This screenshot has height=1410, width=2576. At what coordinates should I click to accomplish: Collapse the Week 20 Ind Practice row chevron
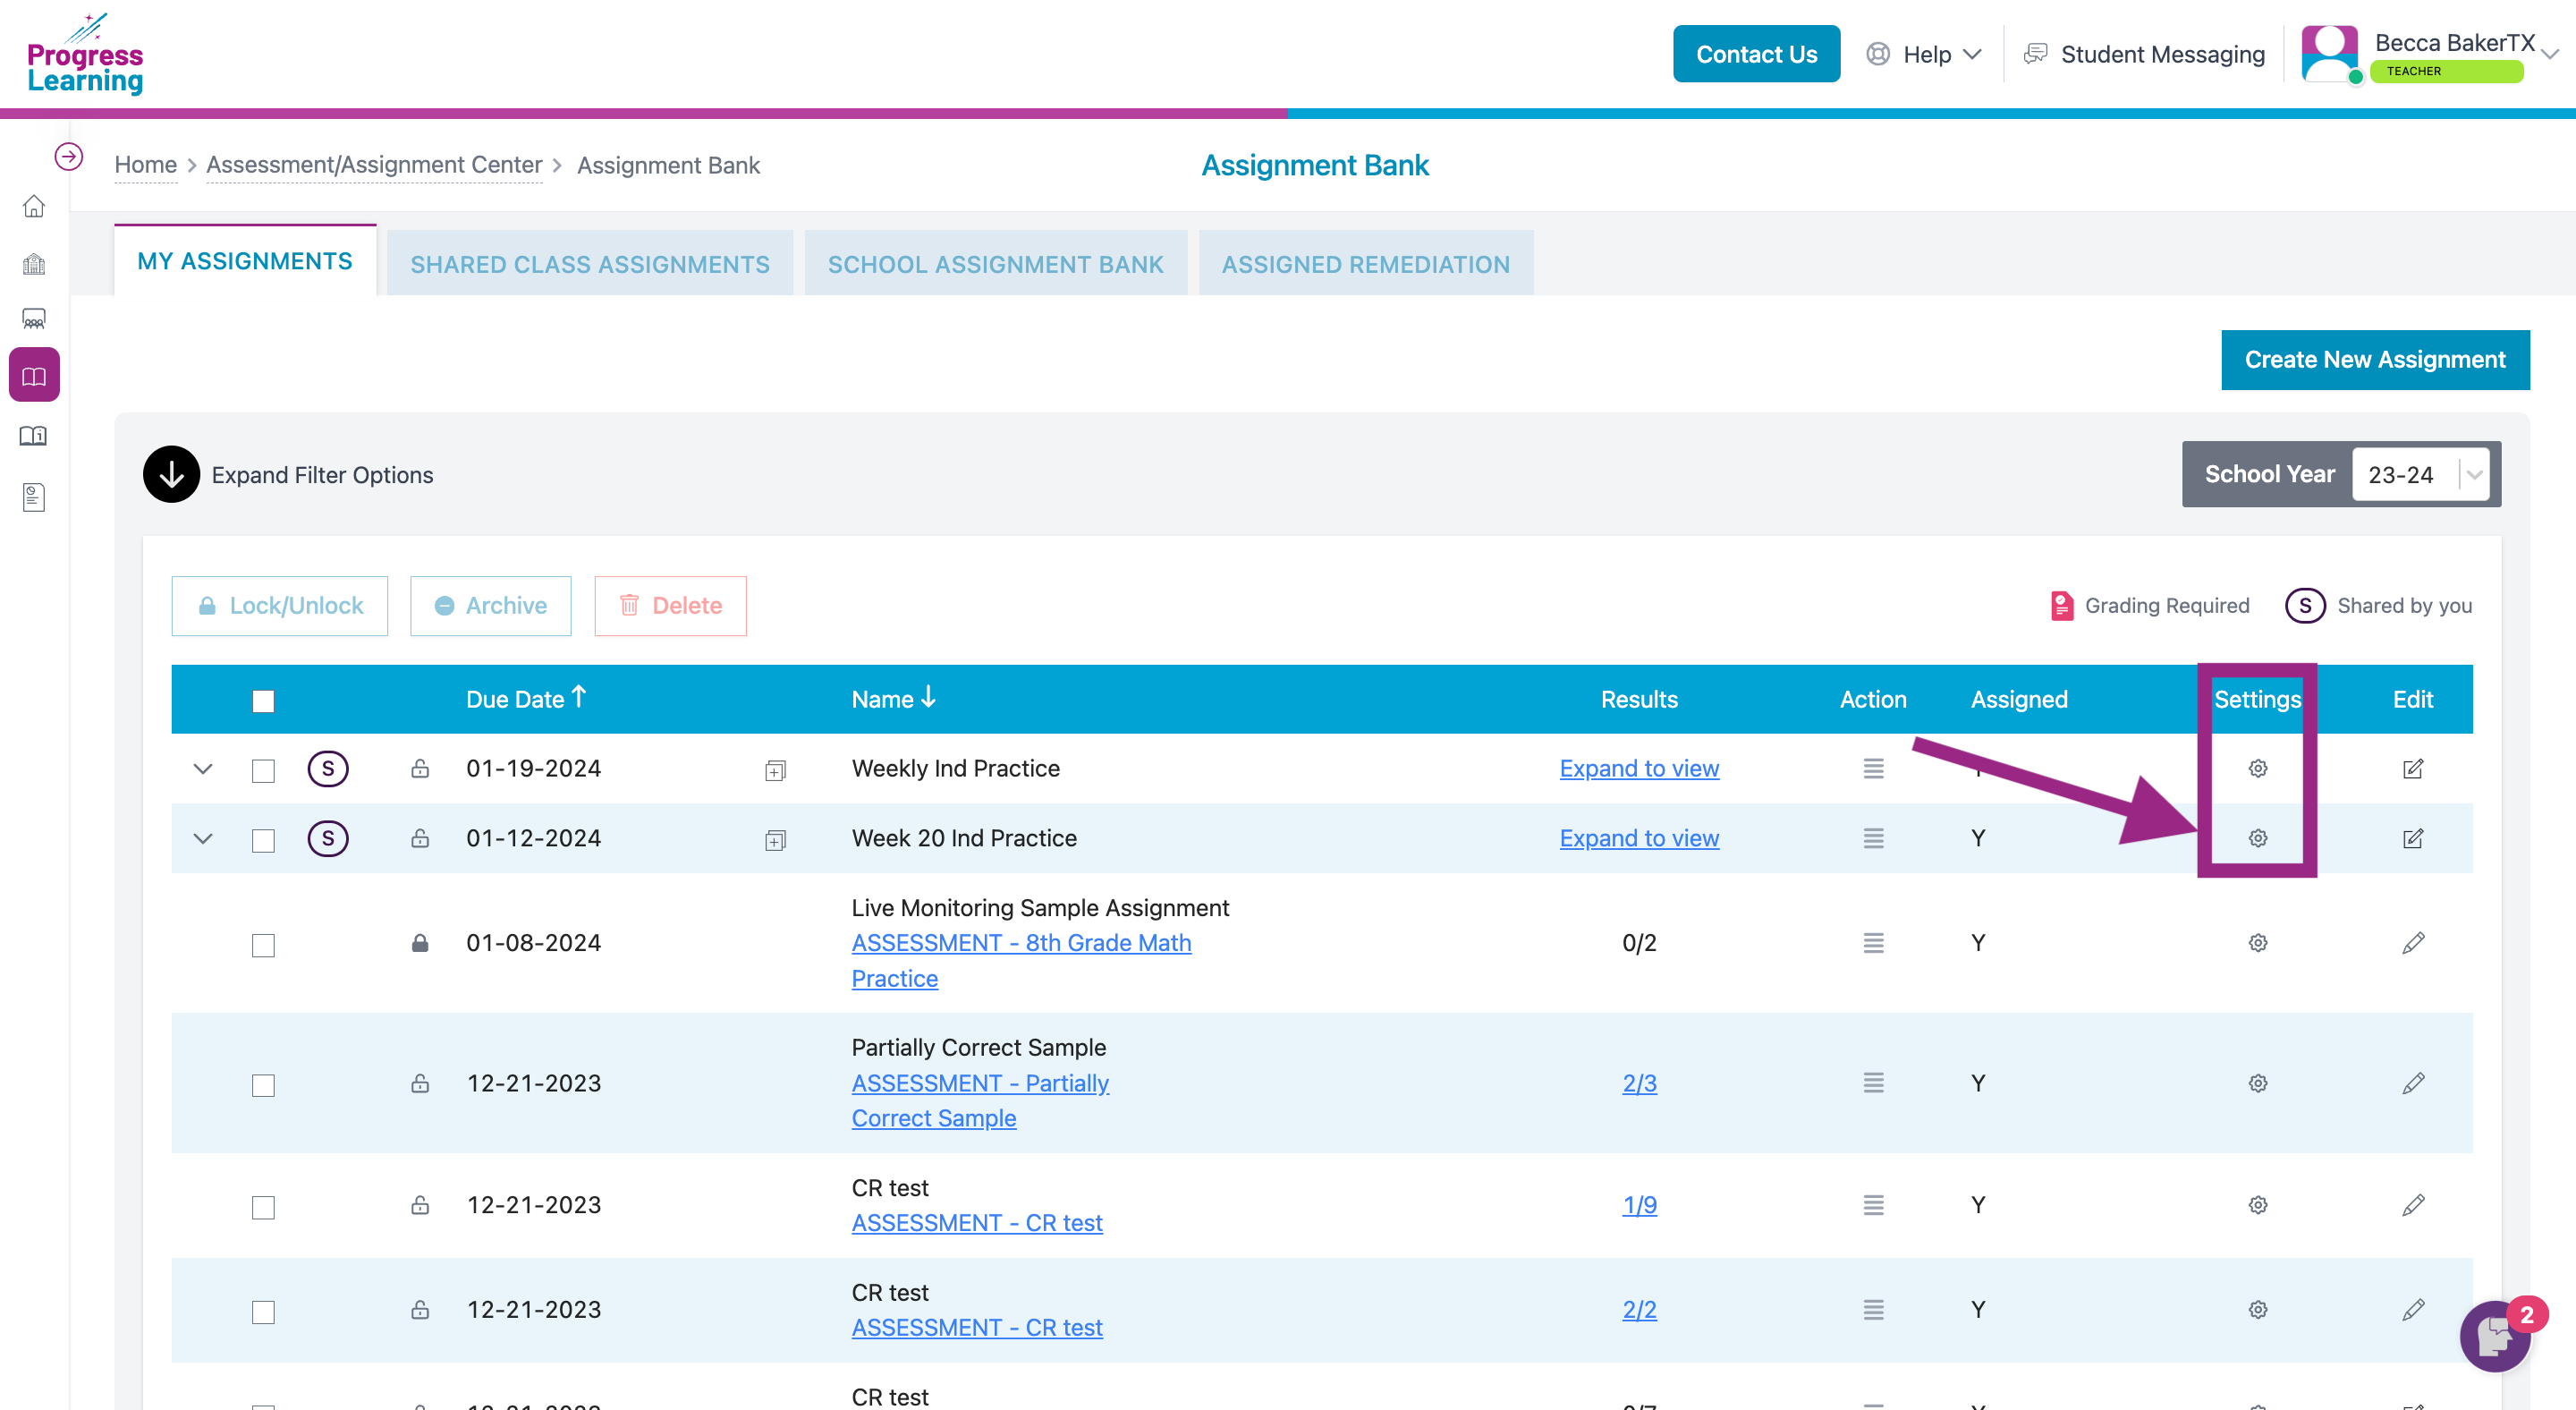click(201, 837)
